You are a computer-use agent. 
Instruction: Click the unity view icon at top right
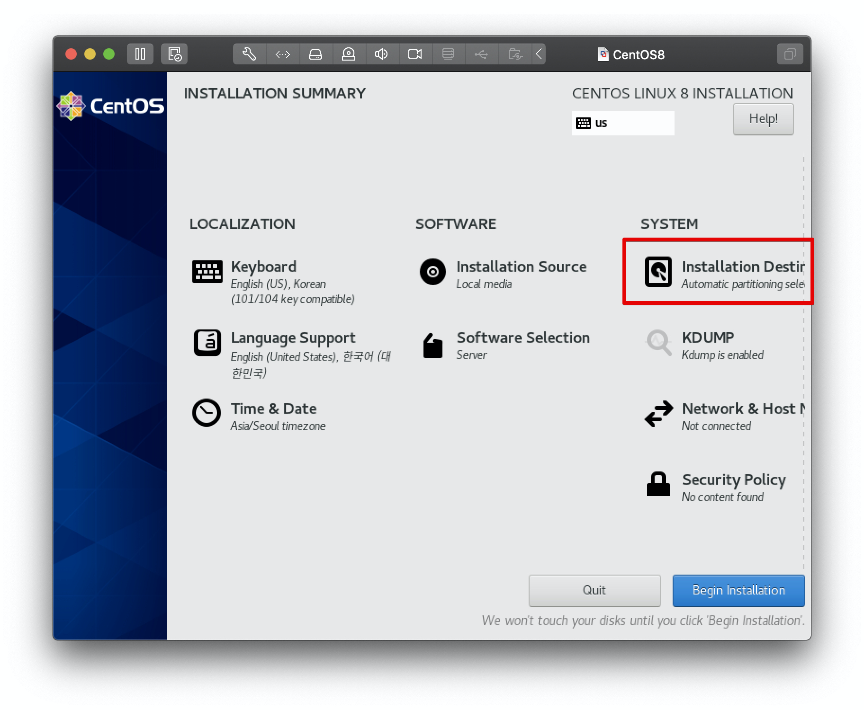pos(790,54)
